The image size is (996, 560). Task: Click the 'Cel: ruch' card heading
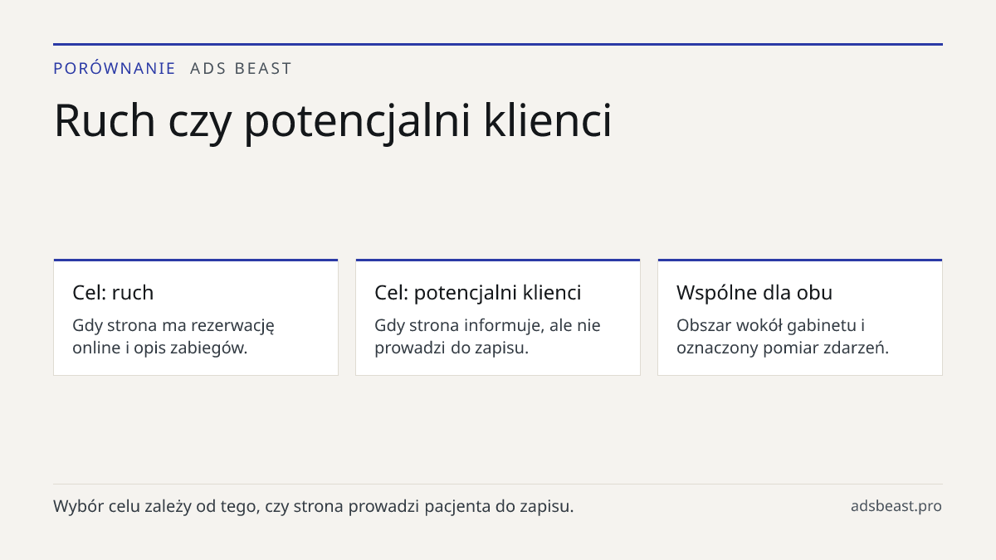(x=113, y=292)
